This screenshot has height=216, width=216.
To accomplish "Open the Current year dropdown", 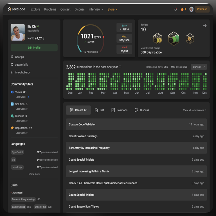I will click(199, 67).
